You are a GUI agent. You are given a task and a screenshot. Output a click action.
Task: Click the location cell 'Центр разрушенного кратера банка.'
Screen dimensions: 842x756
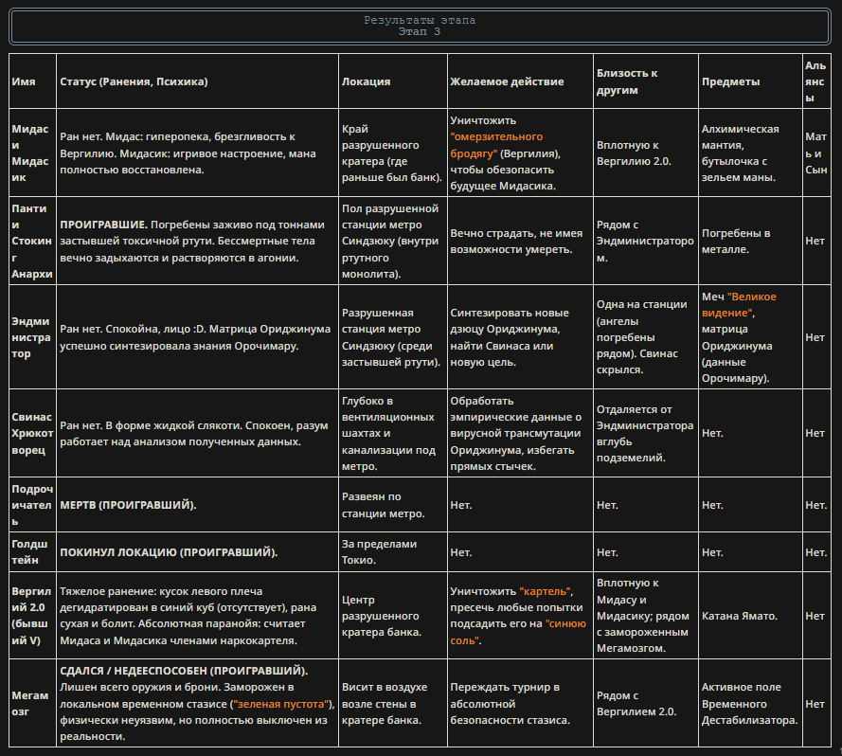(x=393, y=615)
